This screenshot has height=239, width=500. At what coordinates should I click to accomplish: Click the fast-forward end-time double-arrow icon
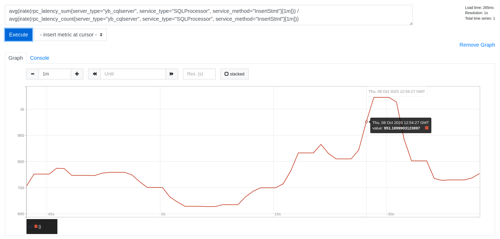coord(172,74)
